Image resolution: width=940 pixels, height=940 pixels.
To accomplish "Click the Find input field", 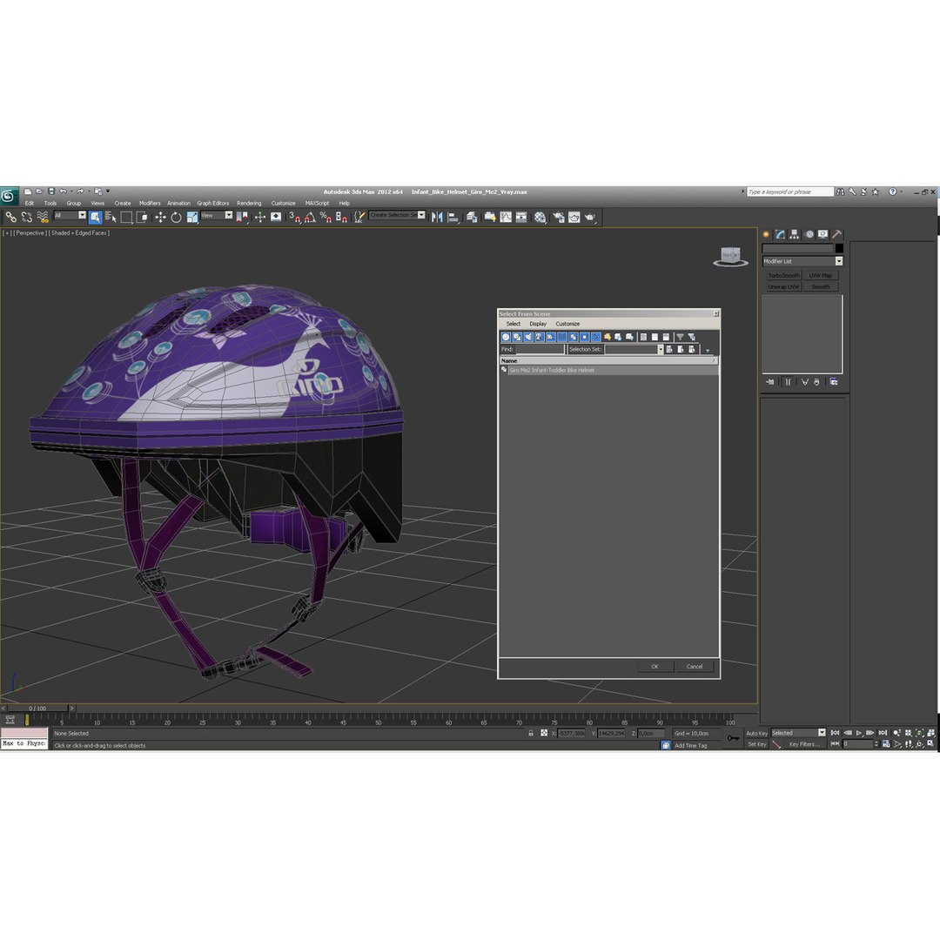I will tap(540, 350).
